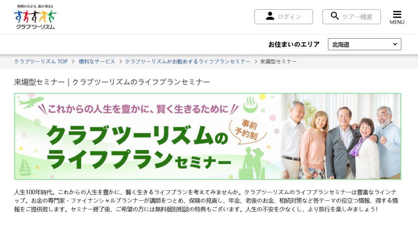
Task: Click the hot spring icon on banner
Action: [250, 104]
